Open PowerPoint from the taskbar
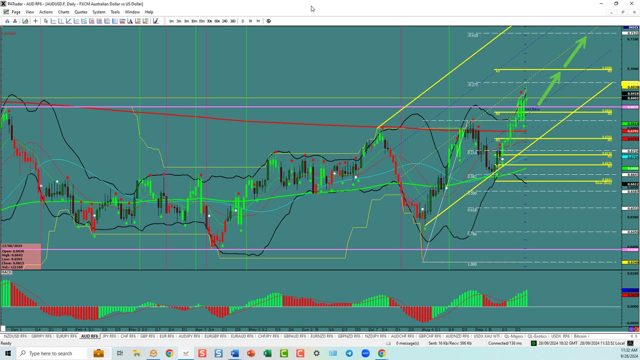The height and width of the screenshot is (360, 640). coord(251,353)
